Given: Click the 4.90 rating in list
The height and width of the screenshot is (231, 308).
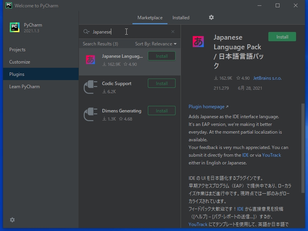Looking at the screenshot, I should (130, 64).
